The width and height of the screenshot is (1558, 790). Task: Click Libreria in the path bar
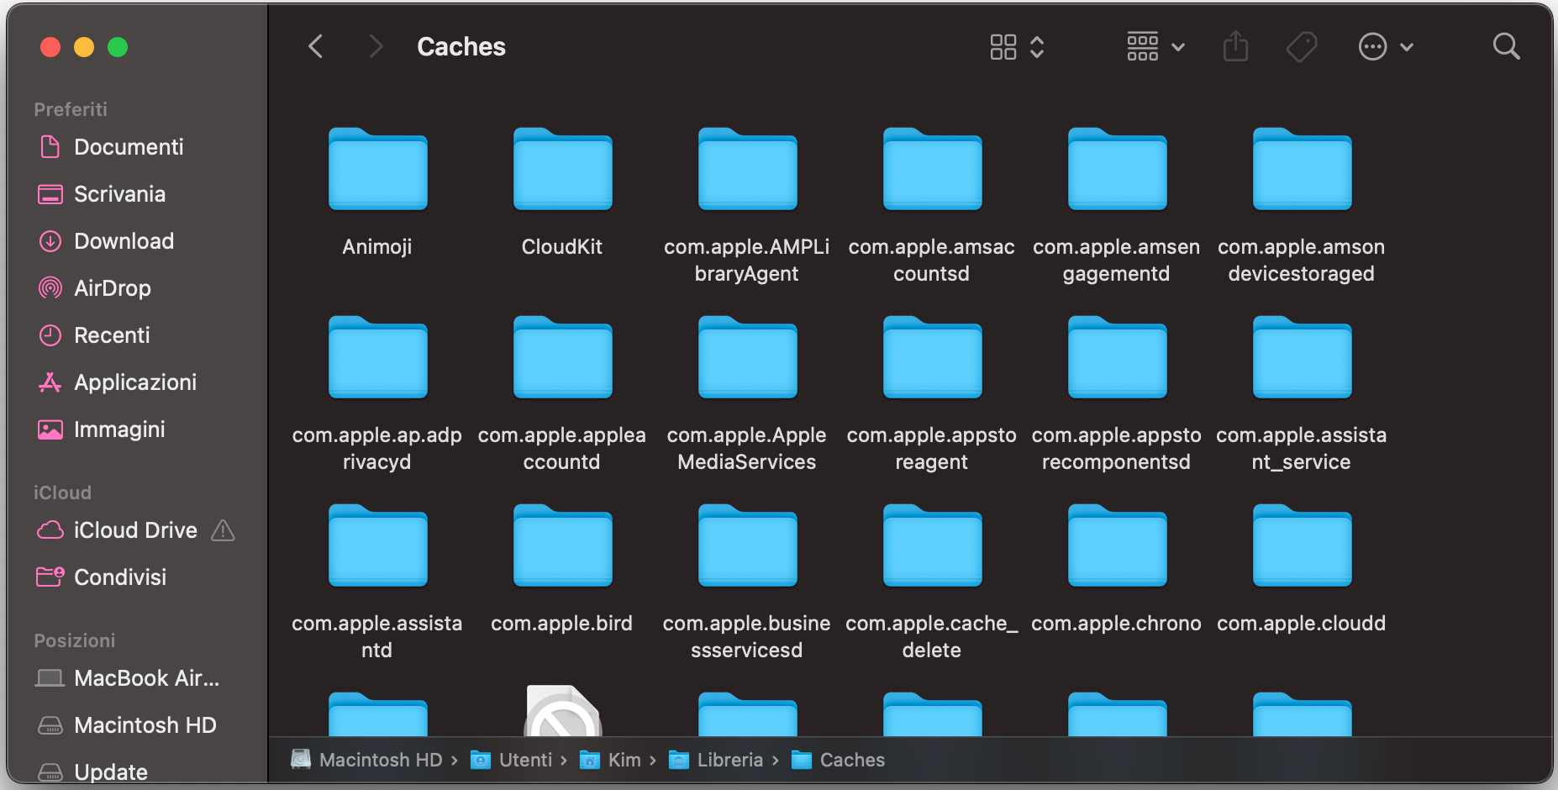[716, 760]
